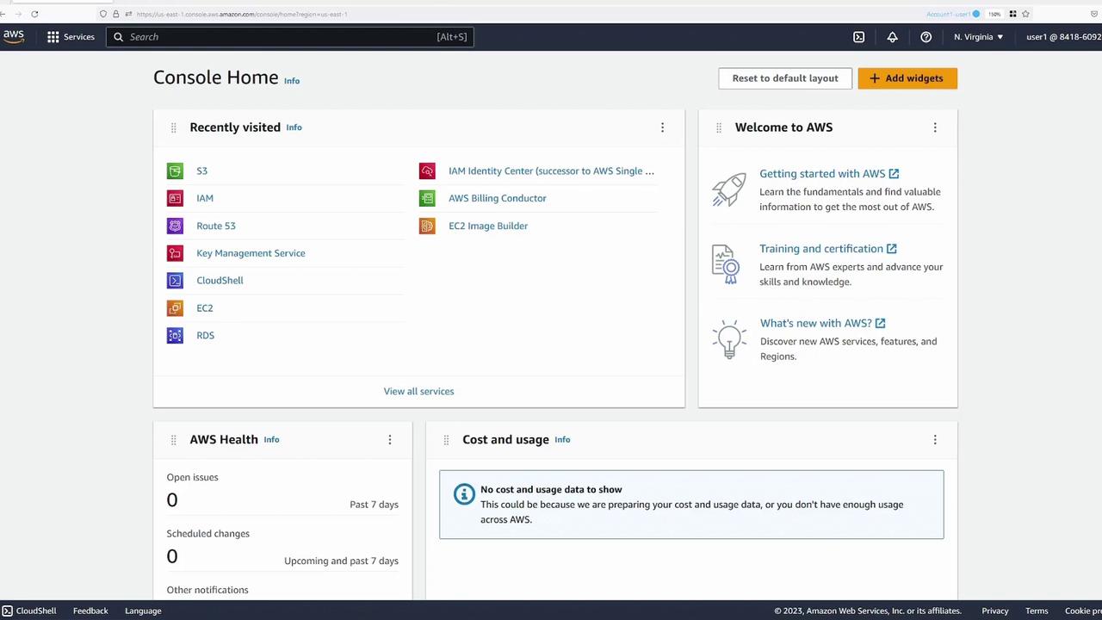Click the 150% zoom indicator in address bar

tap(994, 14)
